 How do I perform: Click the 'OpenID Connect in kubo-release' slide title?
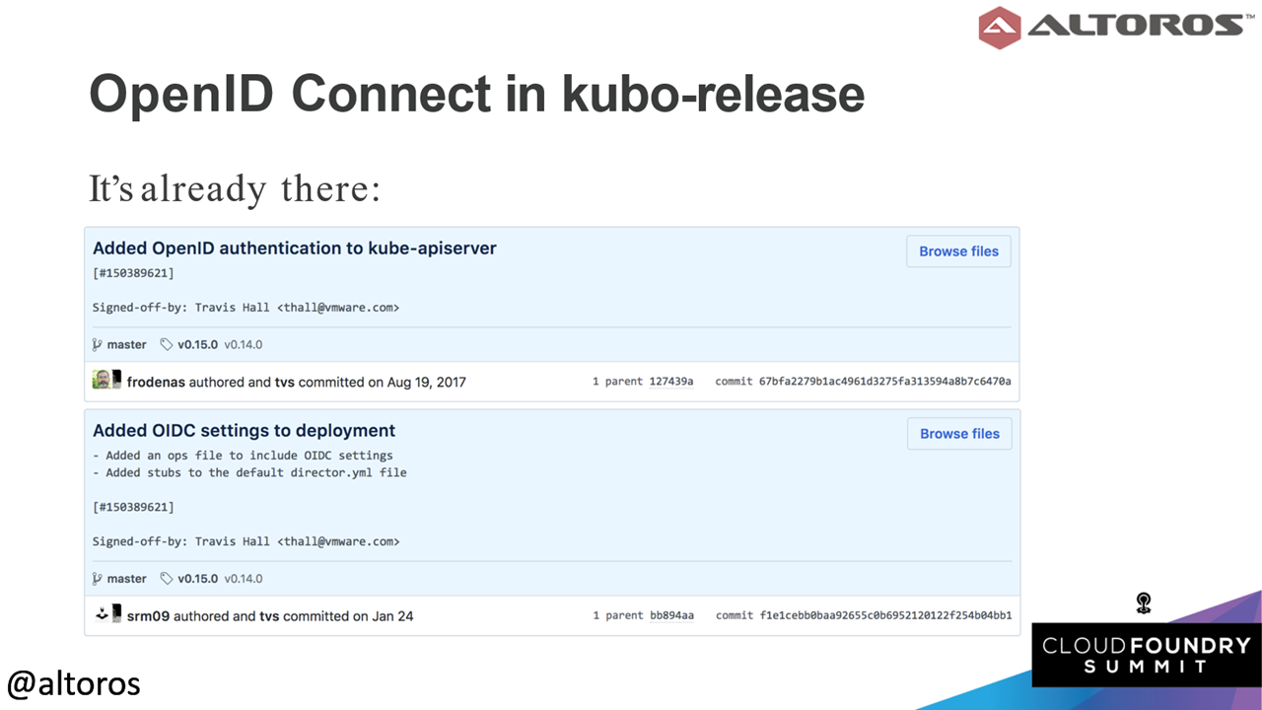[476, 95]
